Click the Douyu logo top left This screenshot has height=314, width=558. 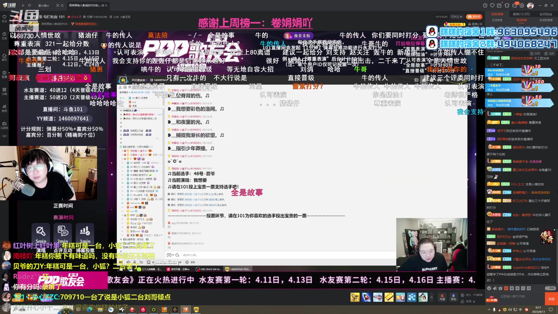(x=9, y=5)
